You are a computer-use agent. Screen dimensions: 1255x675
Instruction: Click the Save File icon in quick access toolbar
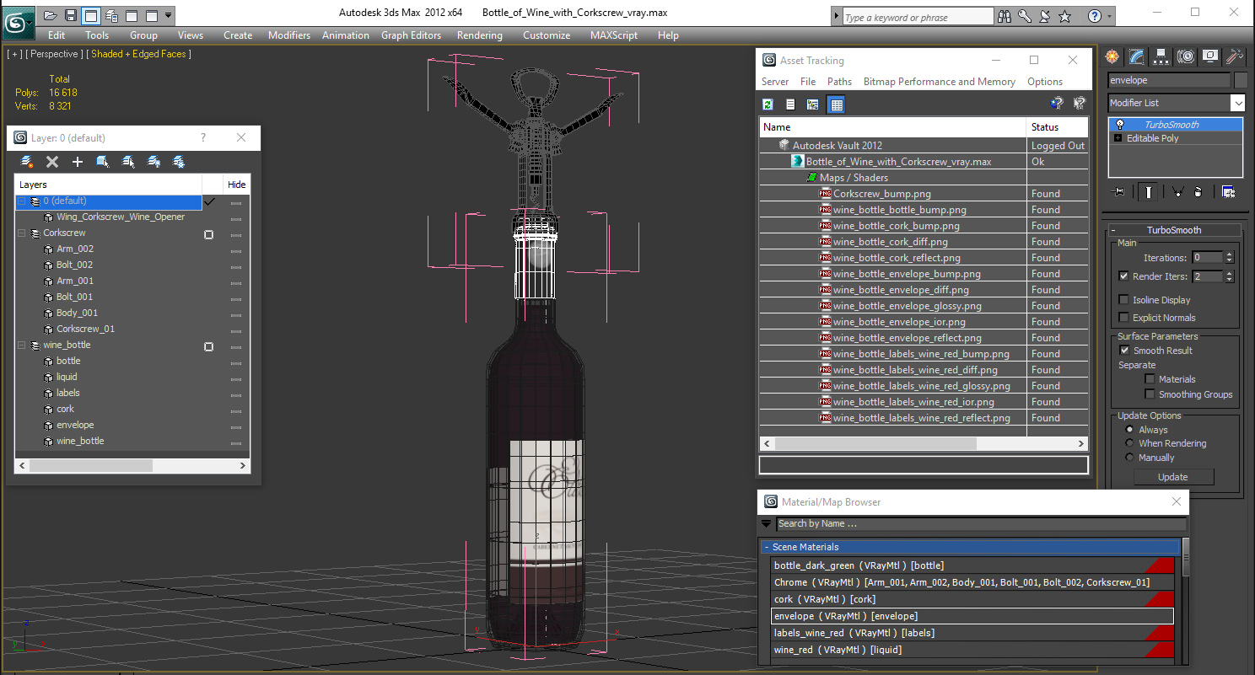71,15
